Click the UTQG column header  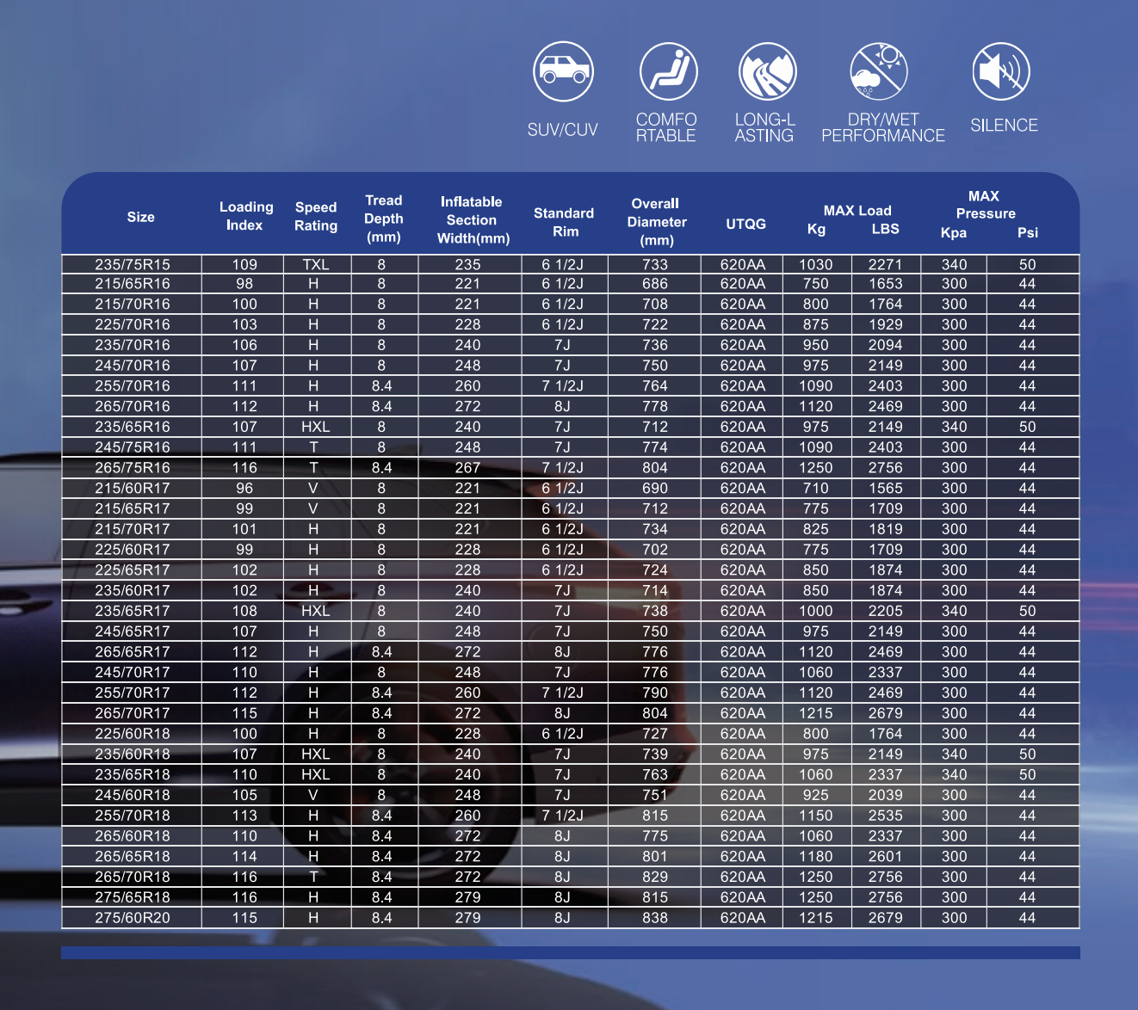745,224
